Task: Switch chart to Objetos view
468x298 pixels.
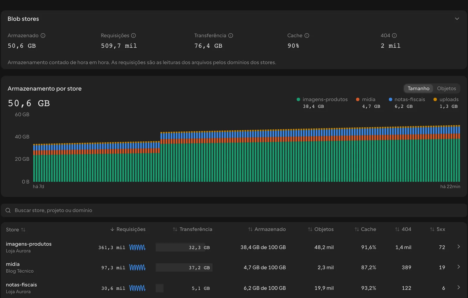Action: click(446, 88)
